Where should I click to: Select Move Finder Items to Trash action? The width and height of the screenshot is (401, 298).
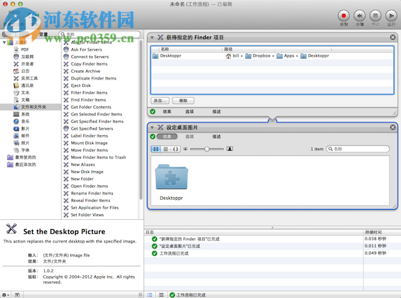(98, 157)
